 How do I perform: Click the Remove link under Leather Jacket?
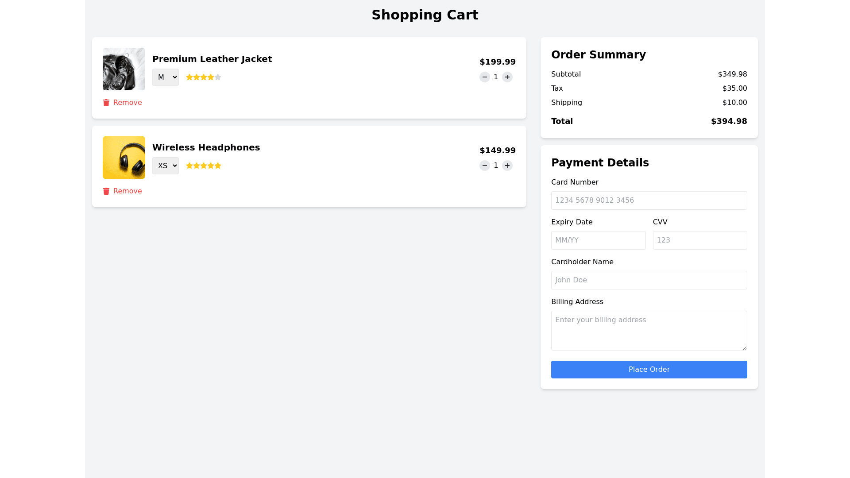pos(127,103)
